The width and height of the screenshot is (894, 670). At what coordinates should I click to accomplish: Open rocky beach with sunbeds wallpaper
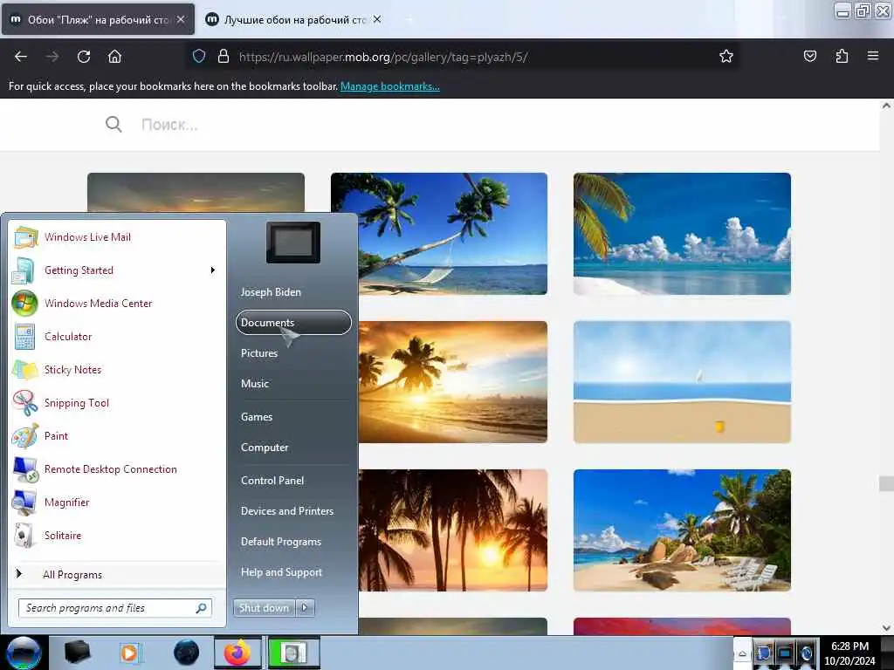click(682, 530)
